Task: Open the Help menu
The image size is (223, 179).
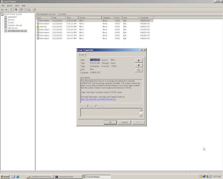Action: (x=24, y=6)
